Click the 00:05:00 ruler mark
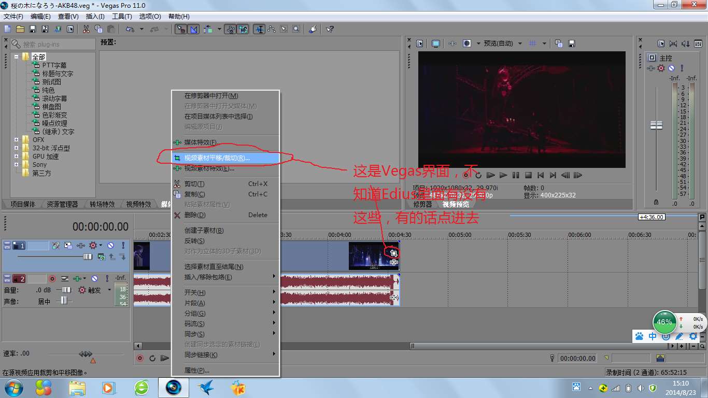This screenshot has height=398, width=708. pyautogui.click(x=460, y=235)
